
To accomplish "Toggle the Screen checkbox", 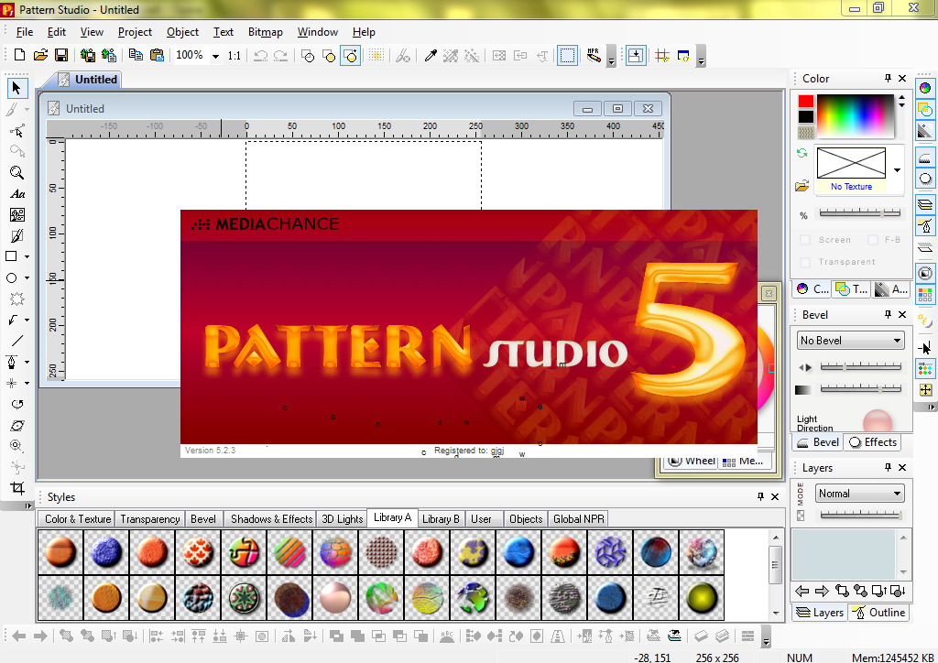I will 805,240.
